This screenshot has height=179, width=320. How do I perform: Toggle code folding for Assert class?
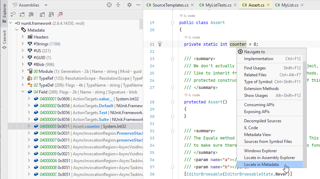[173, 23]
